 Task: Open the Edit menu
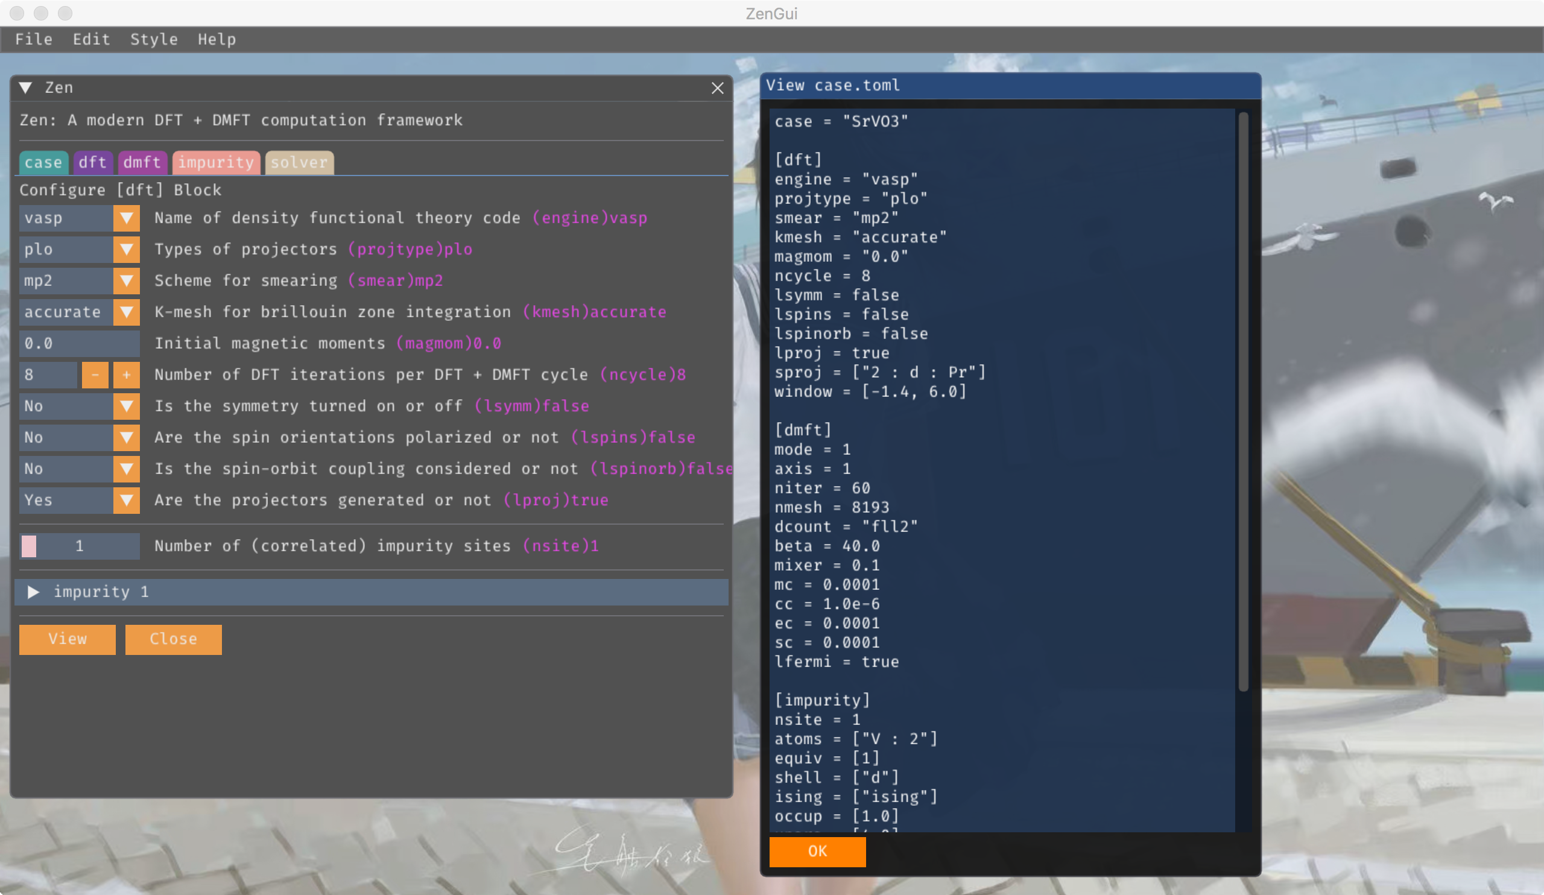(91, 39)
